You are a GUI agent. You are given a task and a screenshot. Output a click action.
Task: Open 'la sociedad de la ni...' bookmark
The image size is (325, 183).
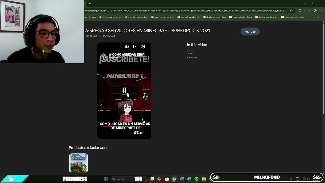[110, 17]
